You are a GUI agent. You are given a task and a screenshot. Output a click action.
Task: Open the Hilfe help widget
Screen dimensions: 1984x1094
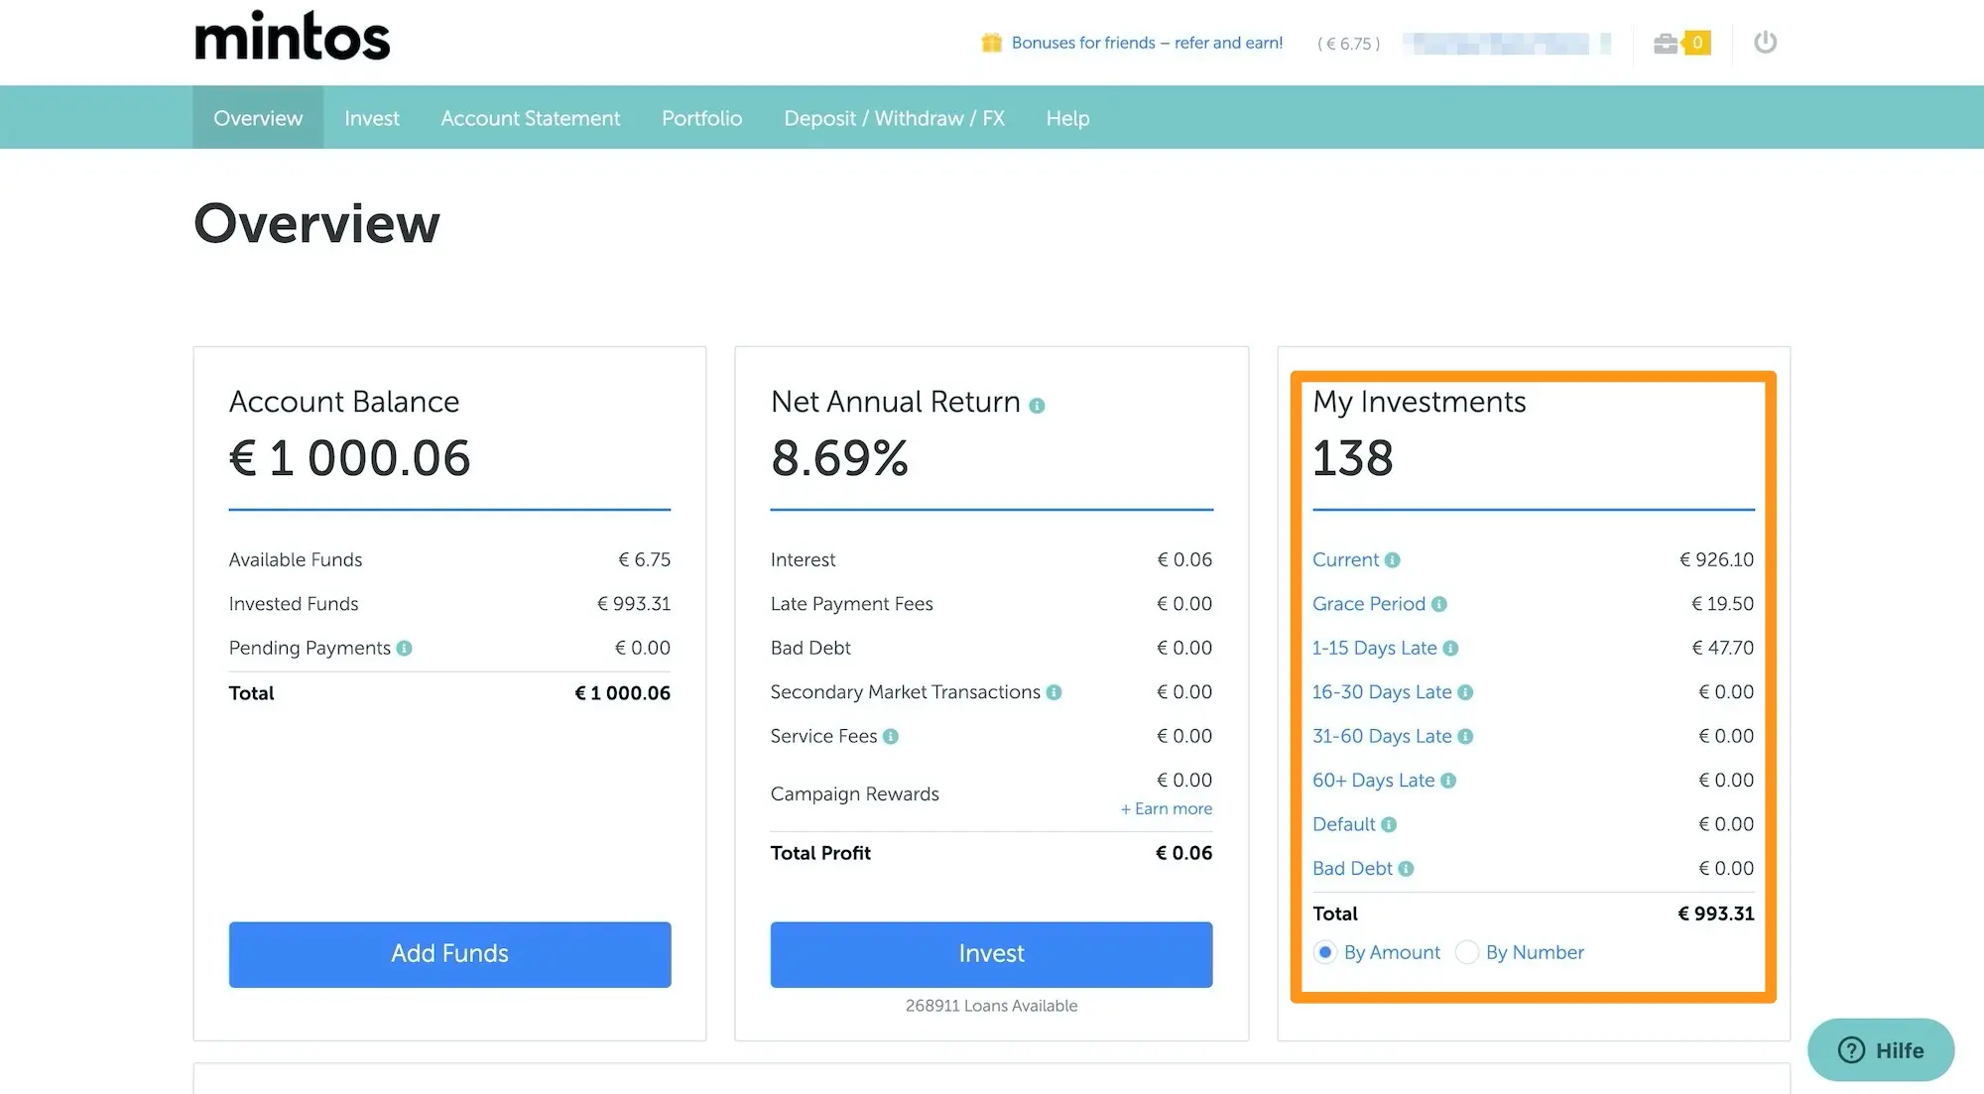pyautogui.click(x=1881, y=1050)
